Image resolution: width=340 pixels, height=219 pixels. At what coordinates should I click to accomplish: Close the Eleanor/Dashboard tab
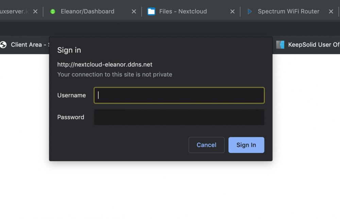(134, 12)
